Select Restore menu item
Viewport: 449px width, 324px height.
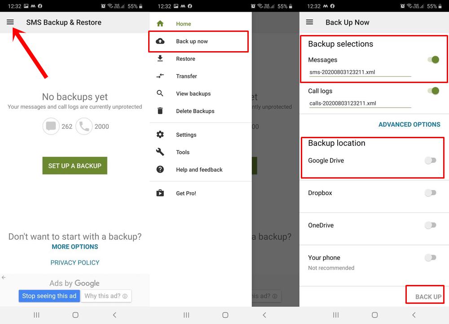[200, 59]
